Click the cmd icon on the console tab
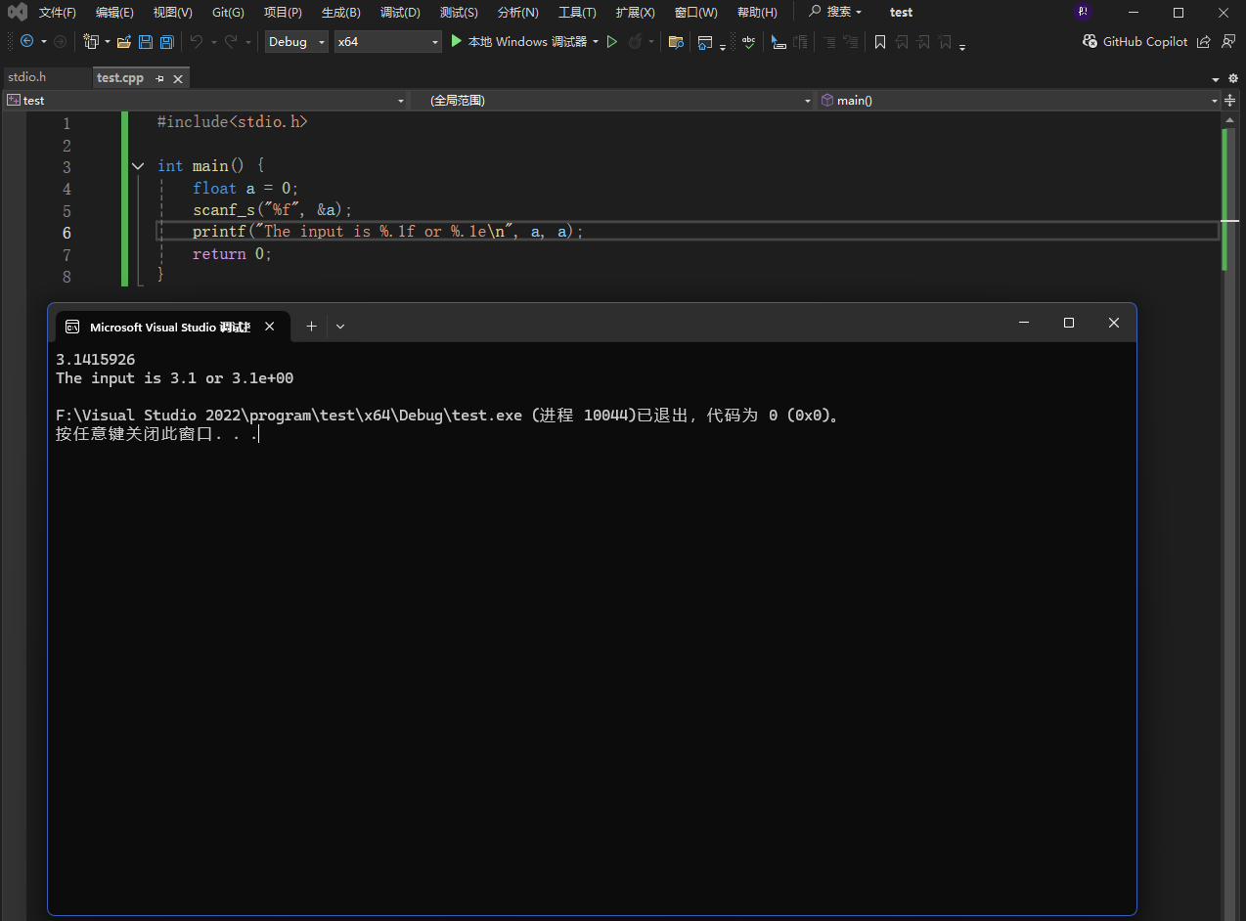Image resolution: width=1246 pixels, height=921 pixels. [x=72, y=327]
